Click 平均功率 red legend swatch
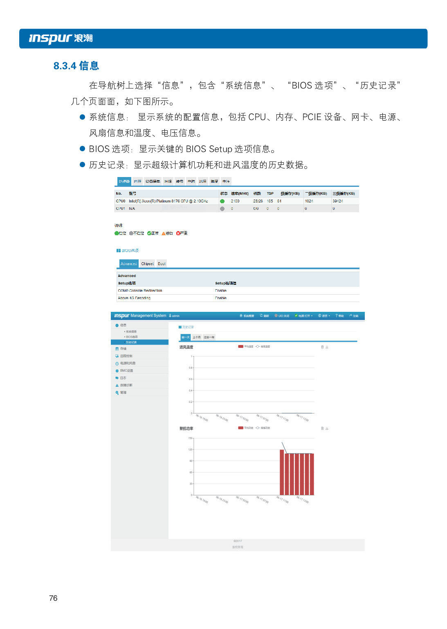The image size is (447, 629). (x=241, y=428)
